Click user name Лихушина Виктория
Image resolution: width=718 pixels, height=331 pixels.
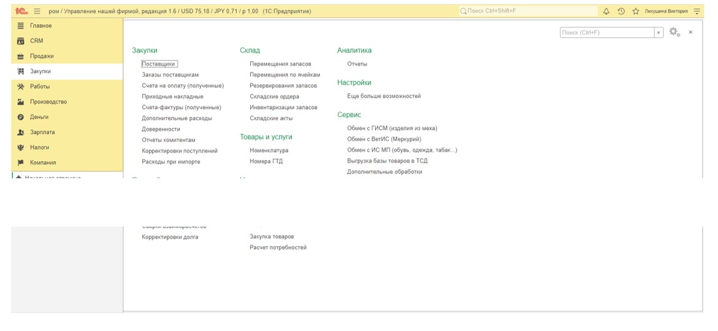(666, 11)
